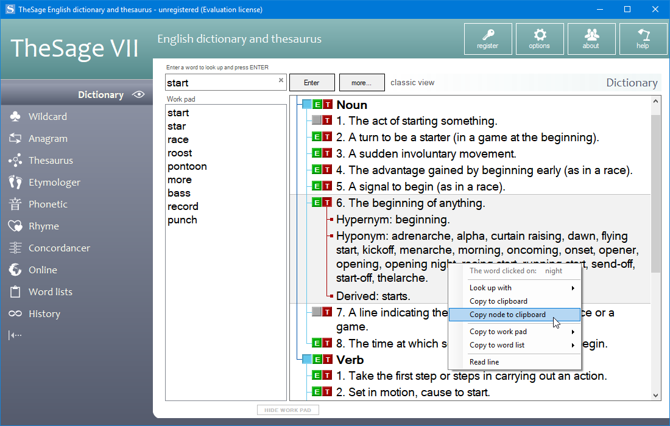This screenshot has height=426, width=670.
Task: Collapse the Verb section square
Action: tap(306, 358)
